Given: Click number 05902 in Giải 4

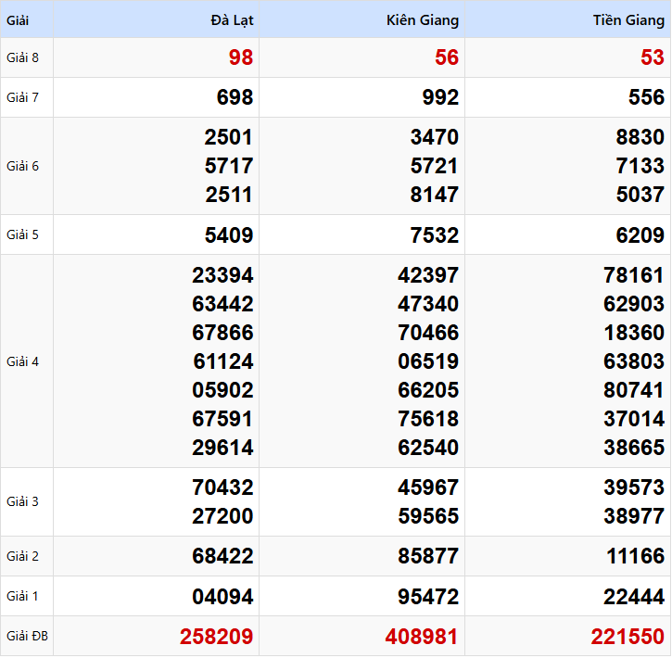Looking at the screenshot, I should [x=222, y=390].
